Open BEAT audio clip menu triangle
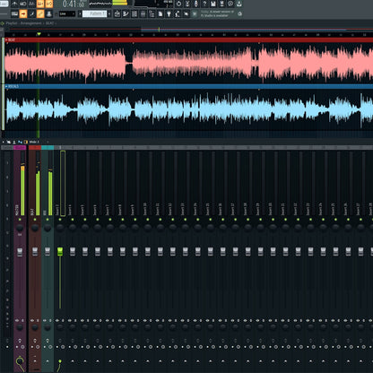 [x=6, y=39]
